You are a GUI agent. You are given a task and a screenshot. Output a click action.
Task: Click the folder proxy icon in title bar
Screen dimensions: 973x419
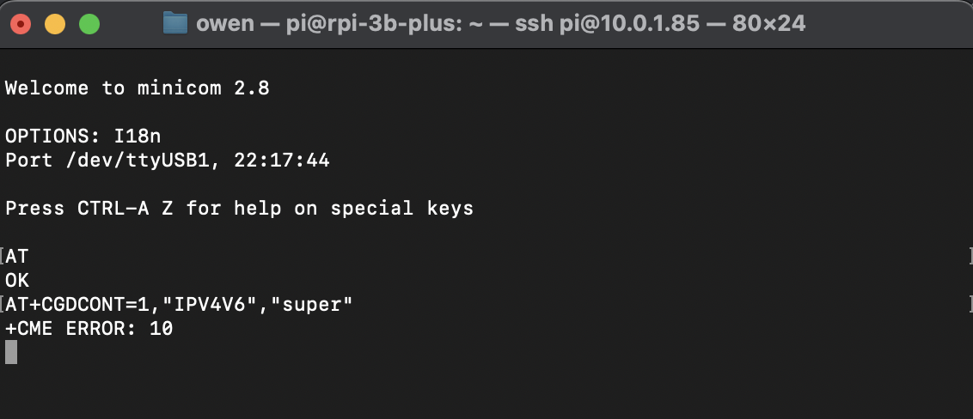(x=175, y=23)
